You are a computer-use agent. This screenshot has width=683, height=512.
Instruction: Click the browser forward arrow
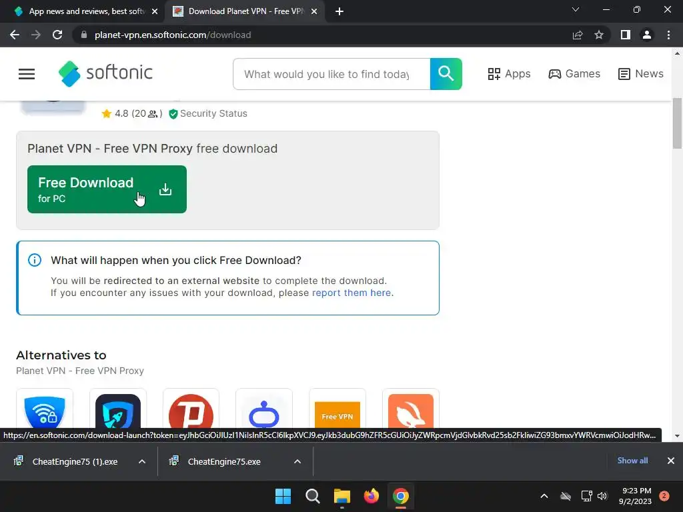[x=36, y=35]
